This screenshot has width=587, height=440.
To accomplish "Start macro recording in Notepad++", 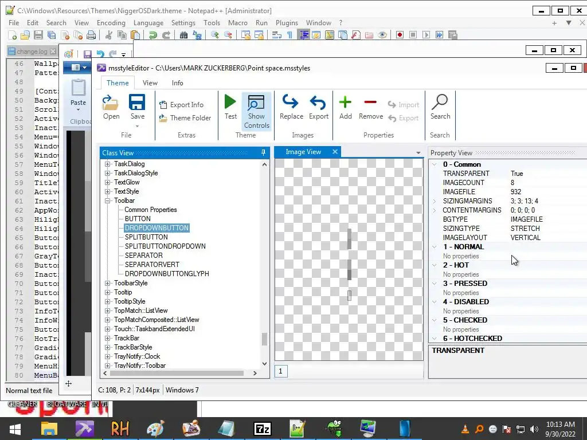I will [x=400, y=35].
